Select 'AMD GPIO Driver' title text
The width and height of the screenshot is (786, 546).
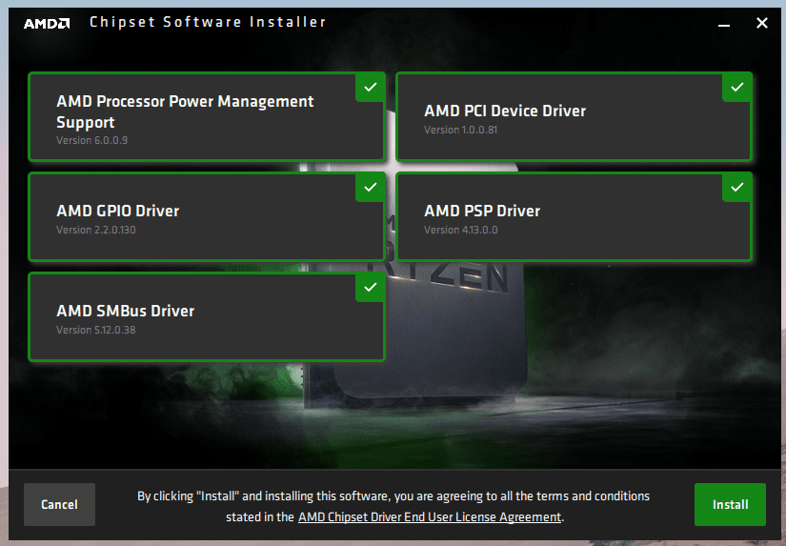[x=118, y=212]
